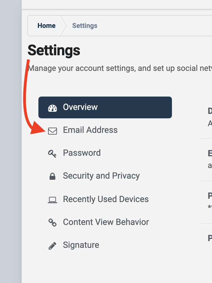Click the masked password value on the right
This screenshot has height=283, width=212.
pyautogui.click(x=209, y=207)
